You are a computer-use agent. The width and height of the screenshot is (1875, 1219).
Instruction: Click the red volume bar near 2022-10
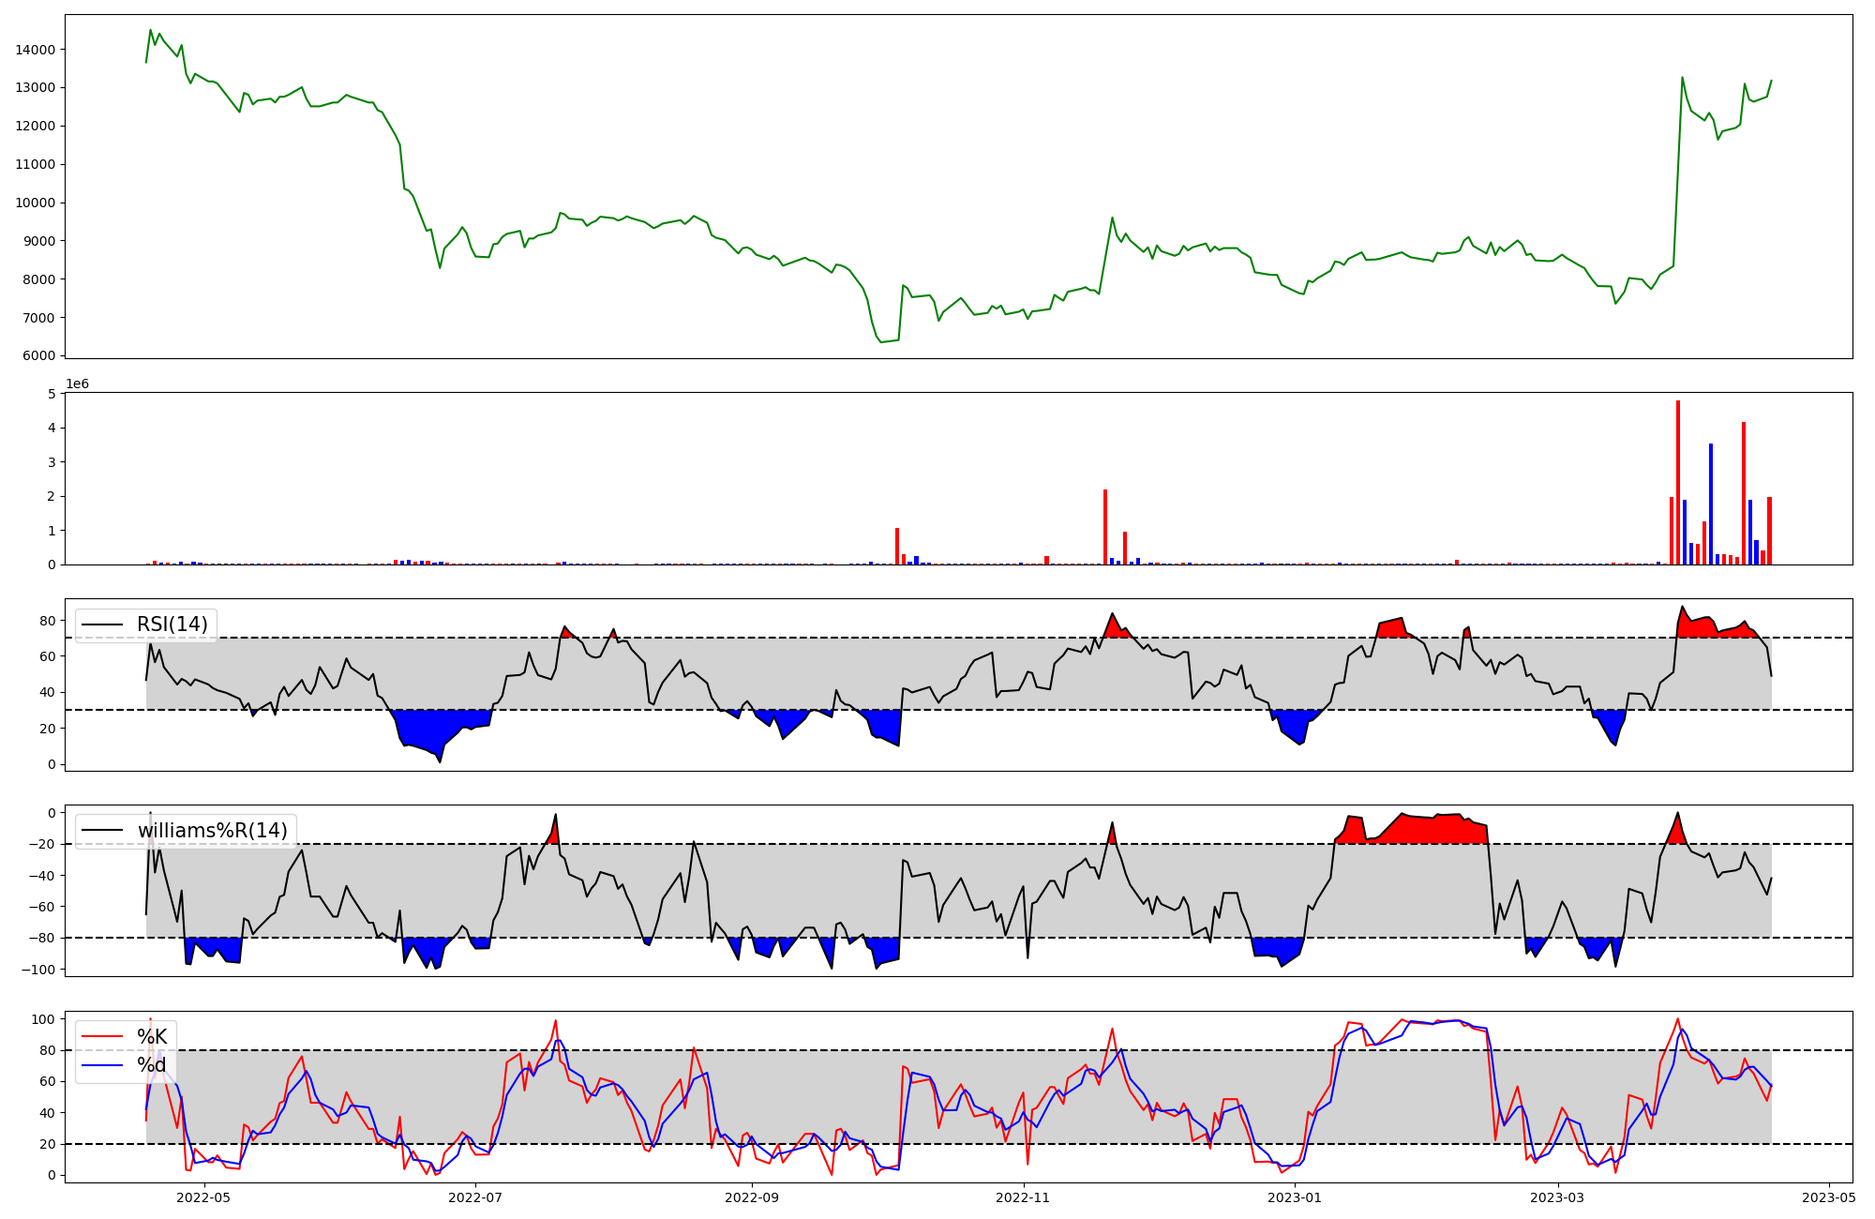click(x=897, y=547)
